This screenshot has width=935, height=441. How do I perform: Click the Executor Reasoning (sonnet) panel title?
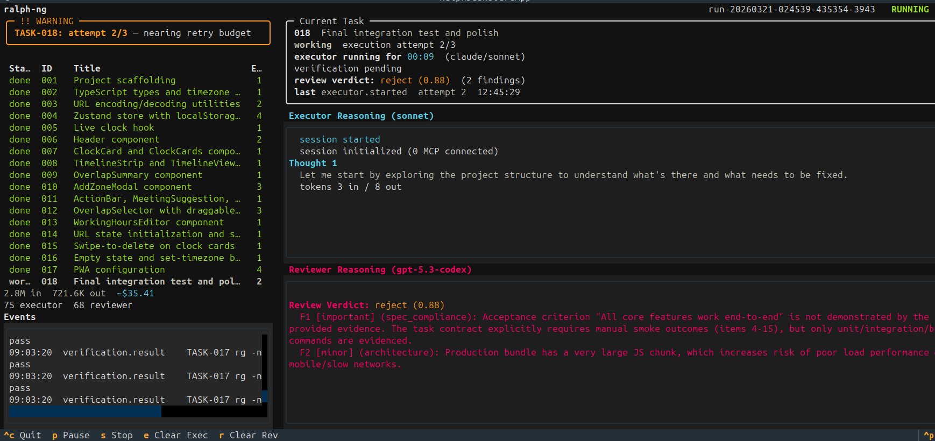[x=361, y=116]
